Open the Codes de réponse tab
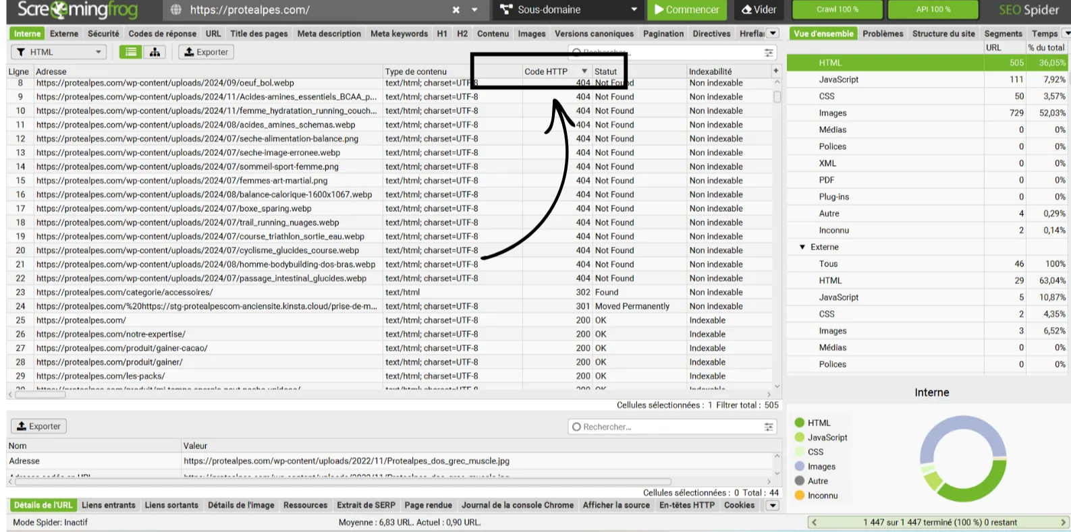The image size is (1071, 532). [x=162, y=34]
